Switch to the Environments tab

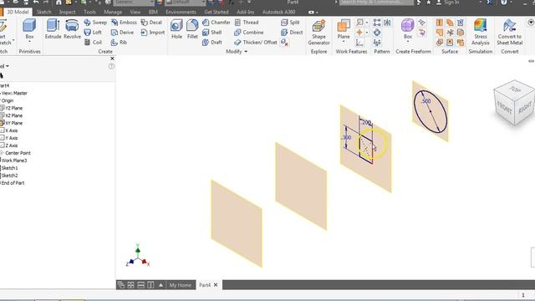tap(181, 12)
